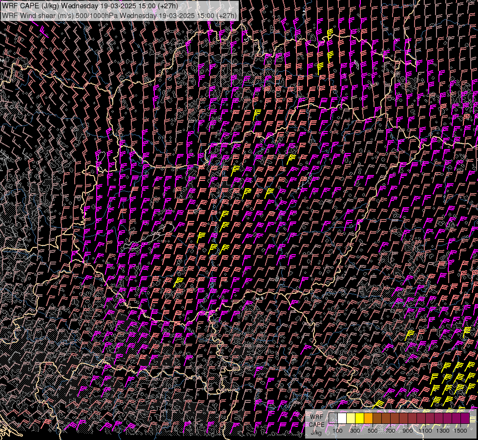Viewport: 478px width, 440px height.
Task: Click the 700 legend value label
Action: click(x=390, y=431)
